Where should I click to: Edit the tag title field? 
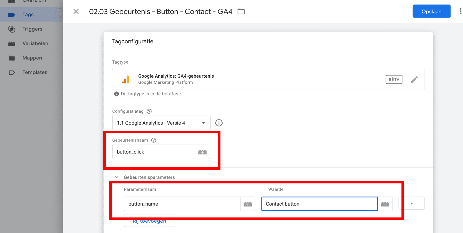pyautogui.click(x=161, y=12)
